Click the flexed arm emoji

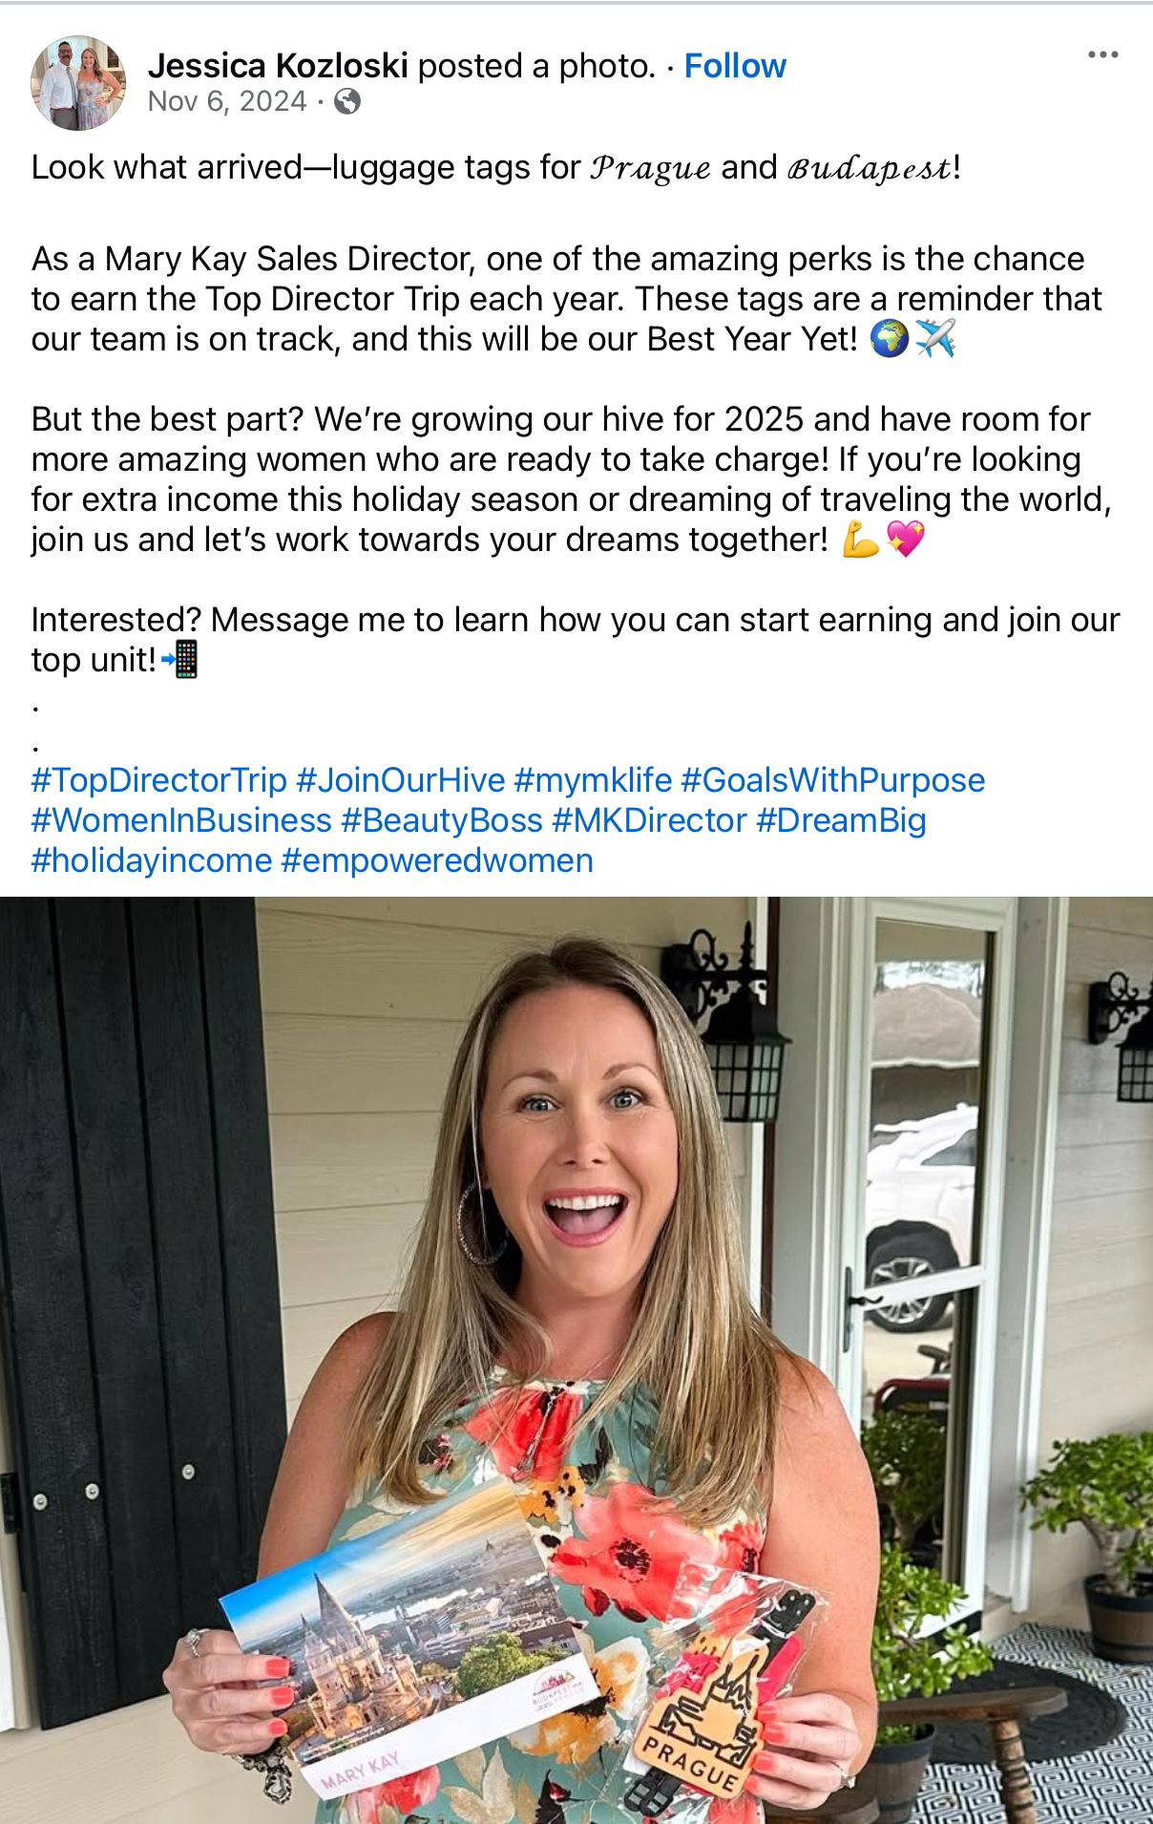coord(860,540)
